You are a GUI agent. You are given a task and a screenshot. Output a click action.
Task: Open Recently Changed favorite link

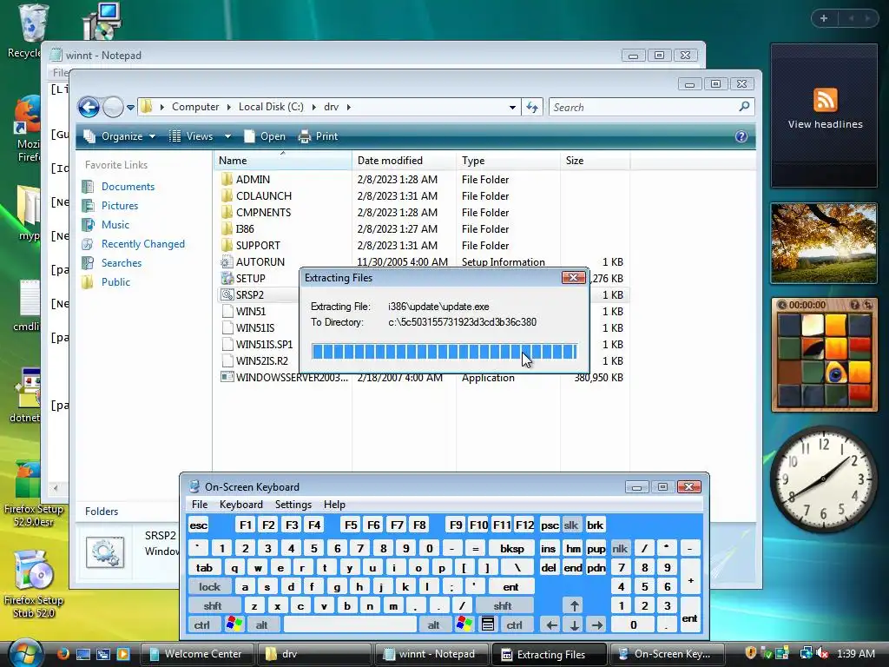143,244
